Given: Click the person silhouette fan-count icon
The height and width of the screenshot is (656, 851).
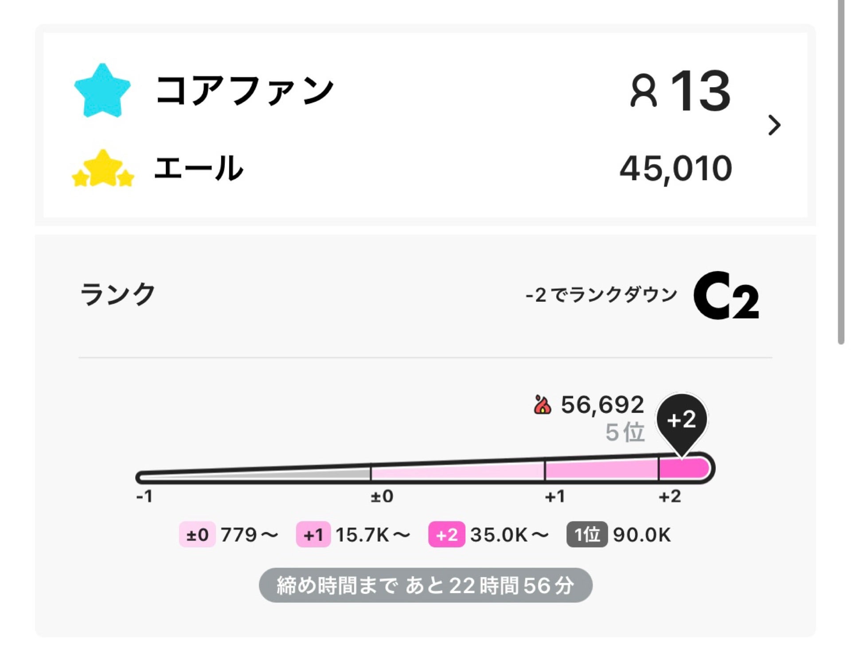Looking at the screenshot, I should coord(643,91).
